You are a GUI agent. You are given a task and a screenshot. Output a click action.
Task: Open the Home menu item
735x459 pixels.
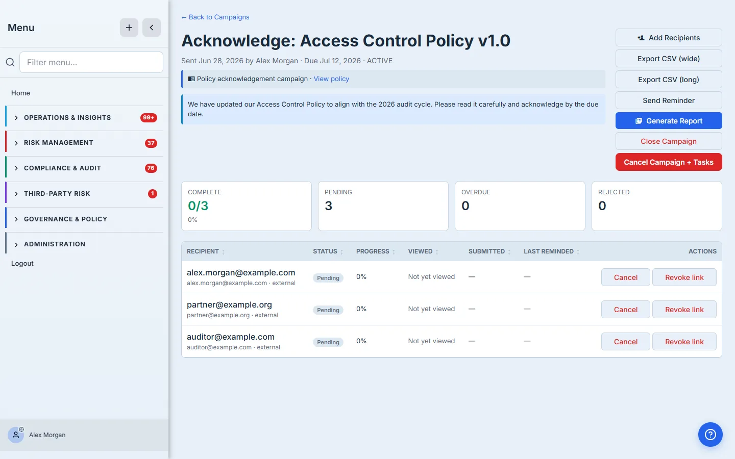point(21,93)
